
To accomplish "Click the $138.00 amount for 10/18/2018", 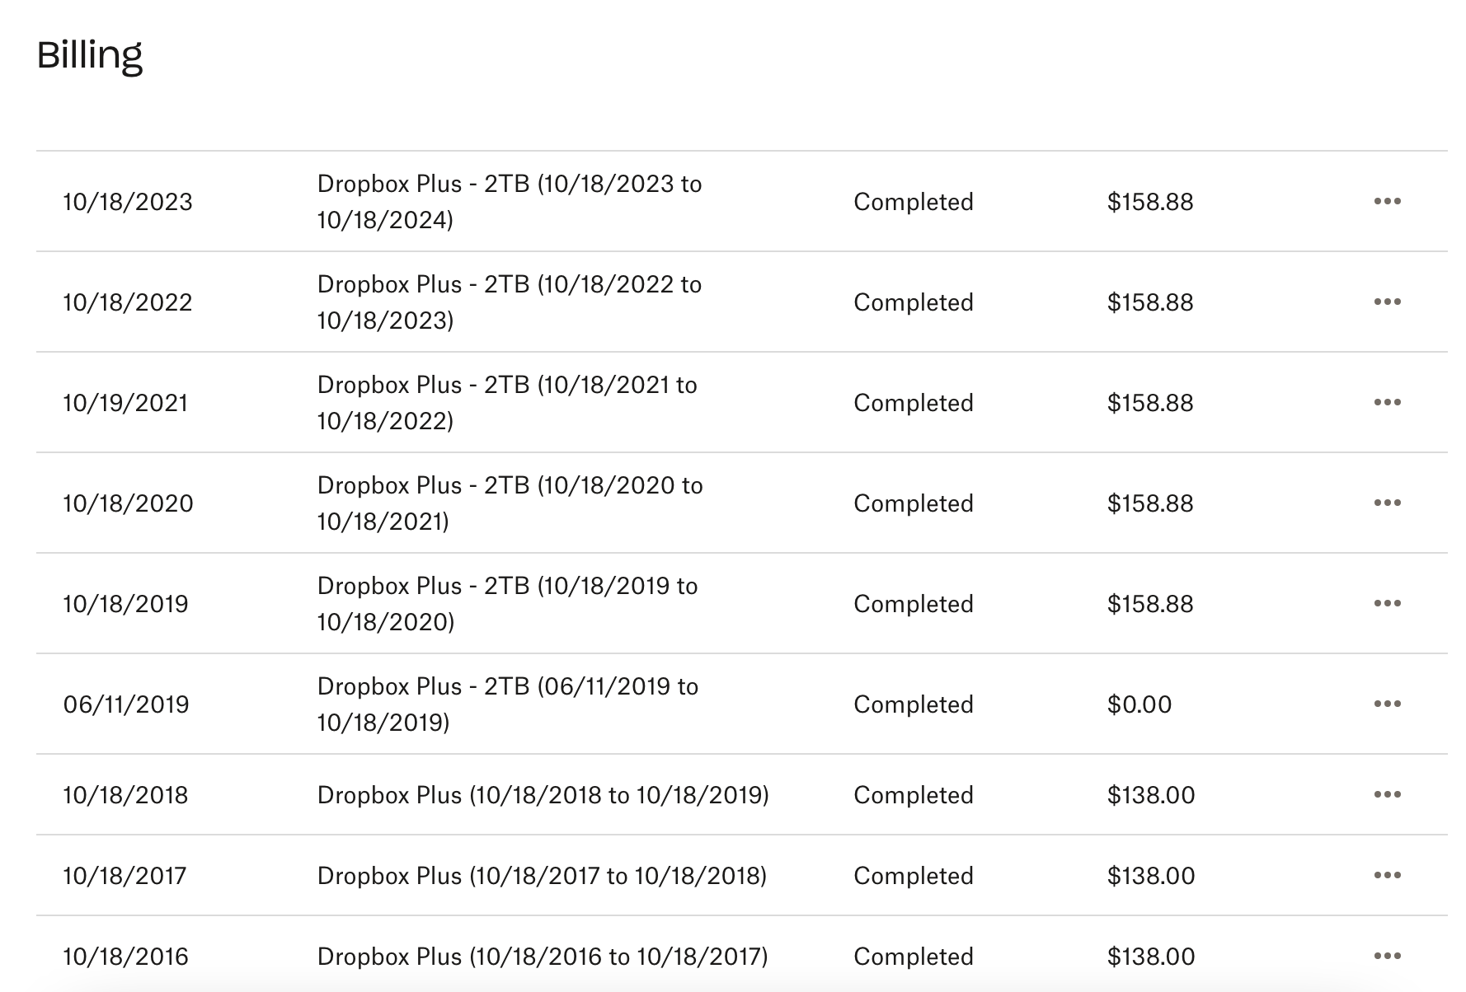I will coord(1150,795).
